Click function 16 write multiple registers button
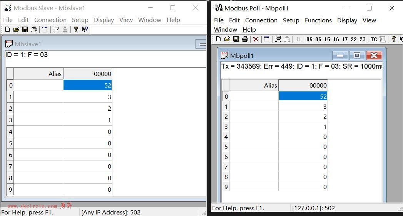The image size is (403, 216). click(x=336, y=39)
